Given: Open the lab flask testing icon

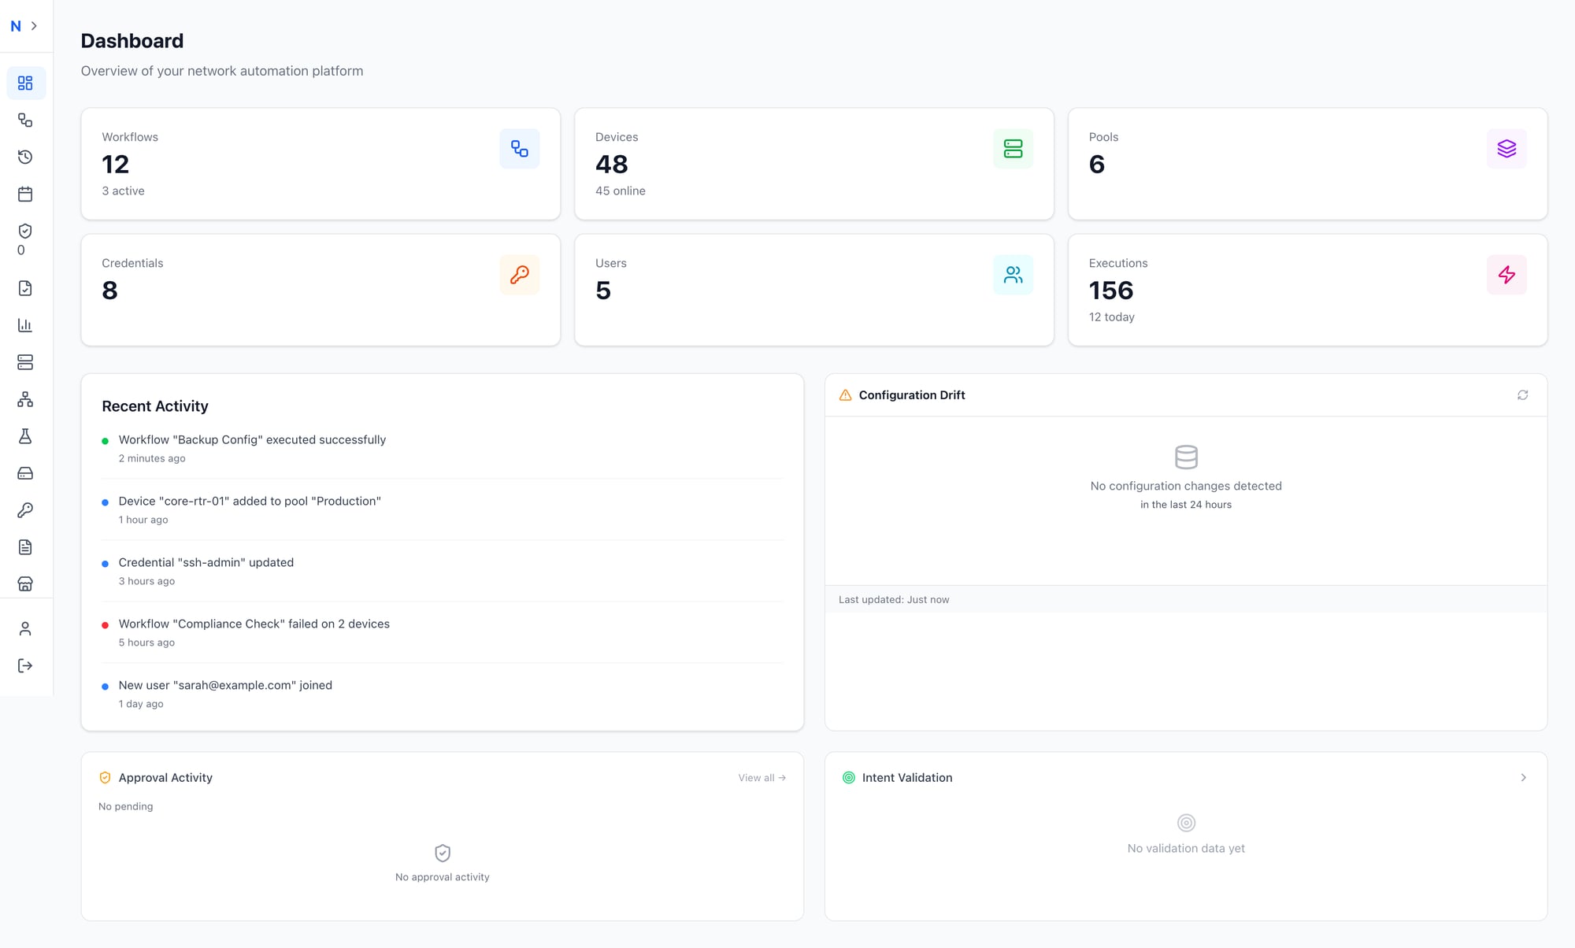Looking at the screenshot, I should (x=25, y=436).
